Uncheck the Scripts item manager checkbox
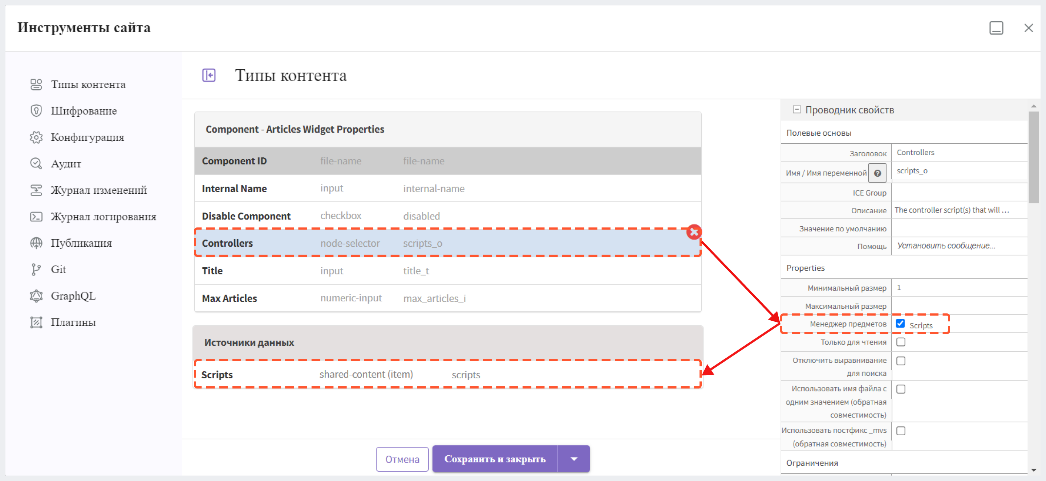This screenshot has width=1046, height=481. (900, 323)
